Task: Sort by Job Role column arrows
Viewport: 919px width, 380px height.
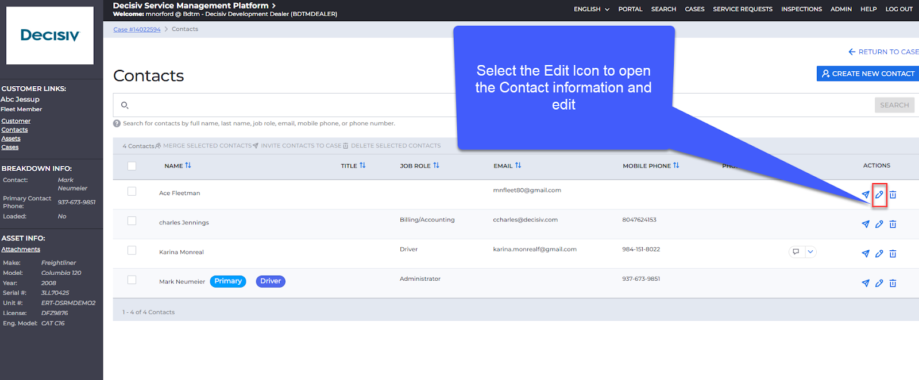Action: (x=436, y=165)
